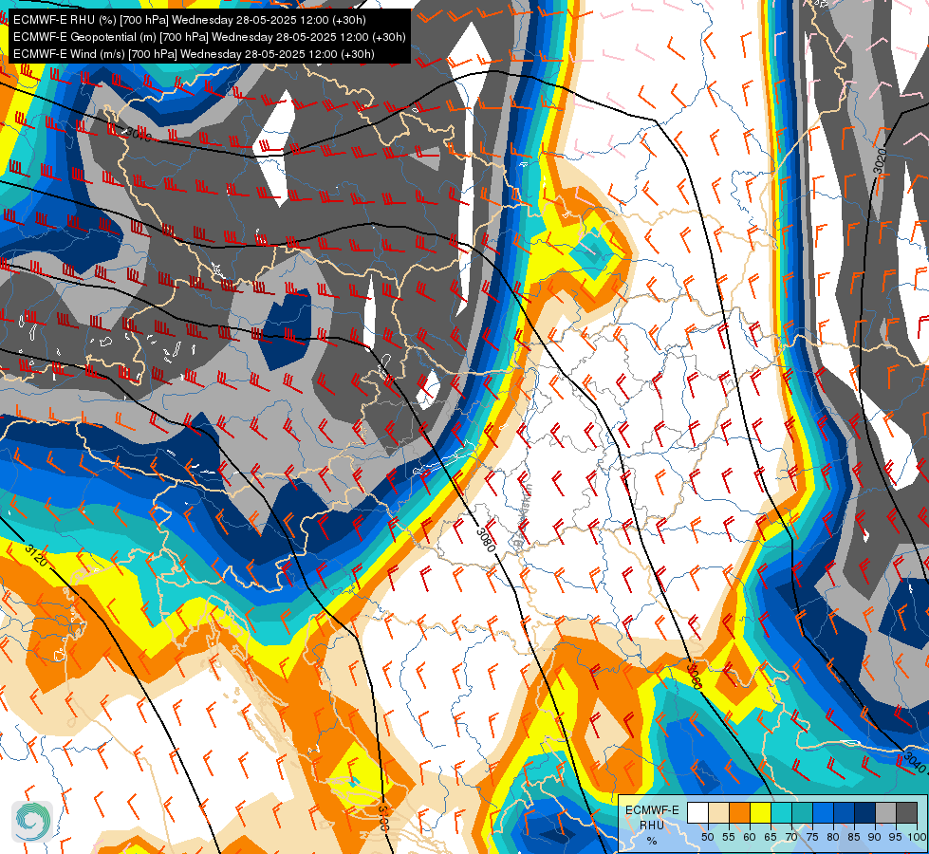Click the ECMWF-E Wind (m/s) title line
929x854 pixels.
point(194,54)
